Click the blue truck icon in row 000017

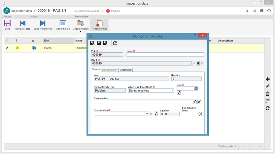[x=34, y=48]
